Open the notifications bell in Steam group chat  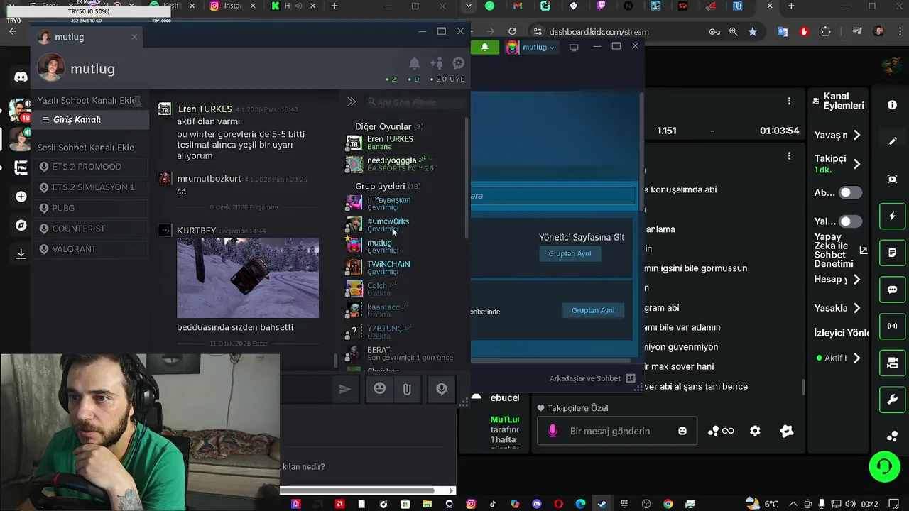coord(414,63)
